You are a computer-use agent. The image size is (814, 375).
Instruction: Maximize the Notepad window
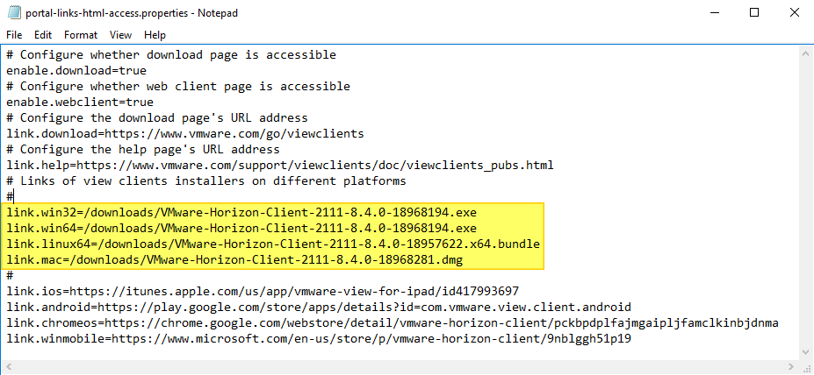coord(753,12)
